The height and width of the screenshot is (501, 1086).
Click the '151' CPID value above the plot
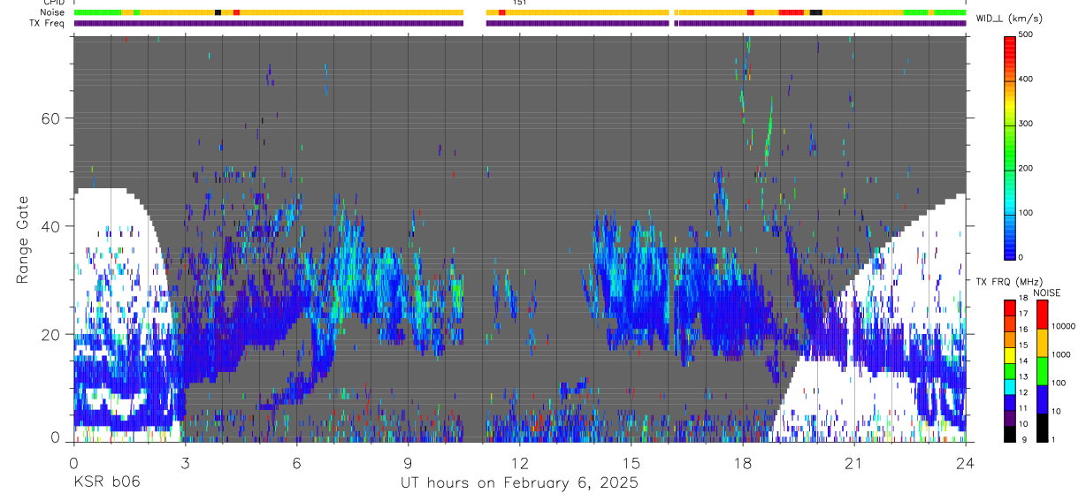click(x=520, y=3)
